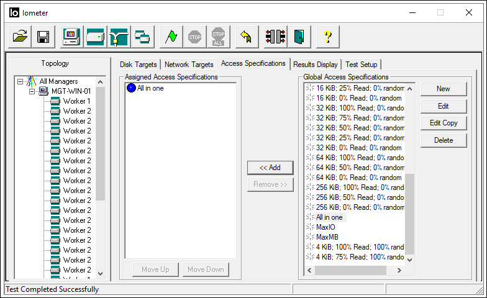Click the Start New Disk Worker icon
487x298 pixels.
[x=95, y=37]
